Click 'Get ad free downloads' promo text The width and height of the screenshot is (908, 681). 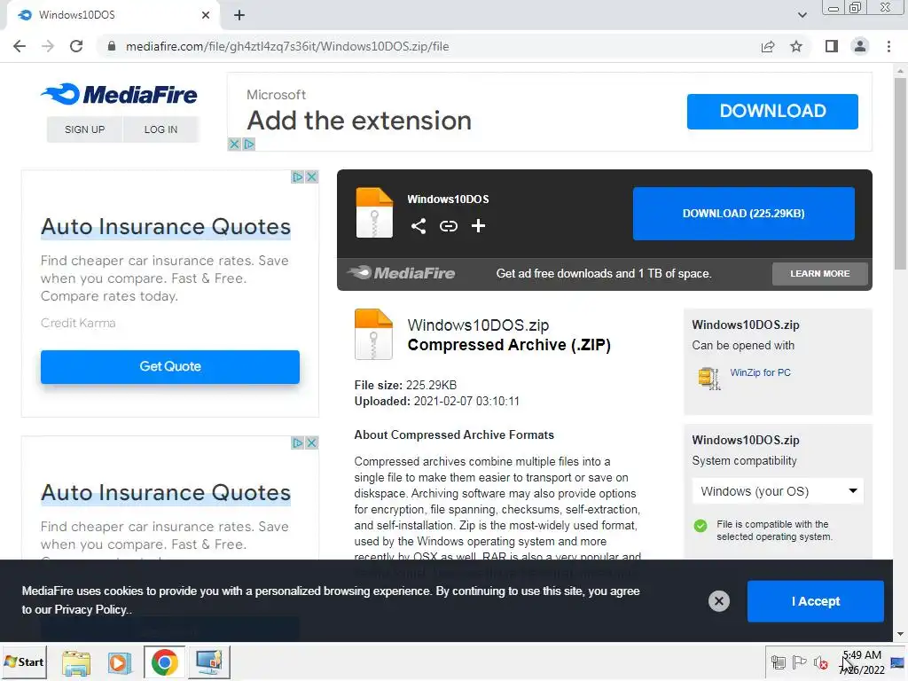603,273
